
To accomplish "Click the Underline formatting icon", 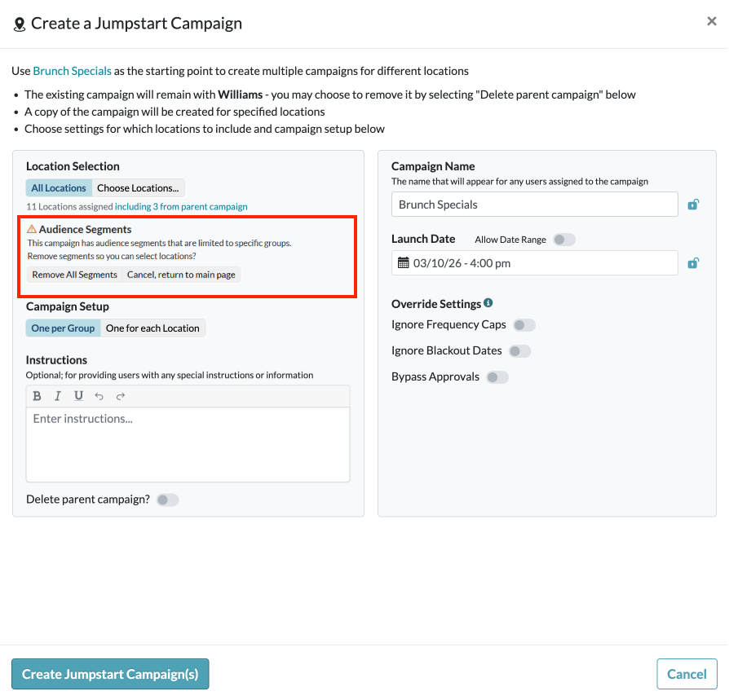I will 78,396.
